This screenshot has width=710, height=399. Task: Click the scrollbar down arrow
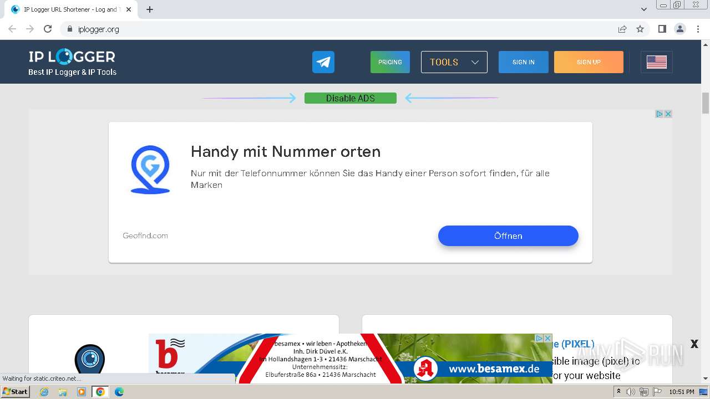(x=706, y=379)
